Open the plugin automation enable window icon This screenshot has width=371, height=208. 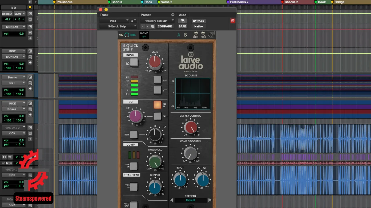(183, 21)
